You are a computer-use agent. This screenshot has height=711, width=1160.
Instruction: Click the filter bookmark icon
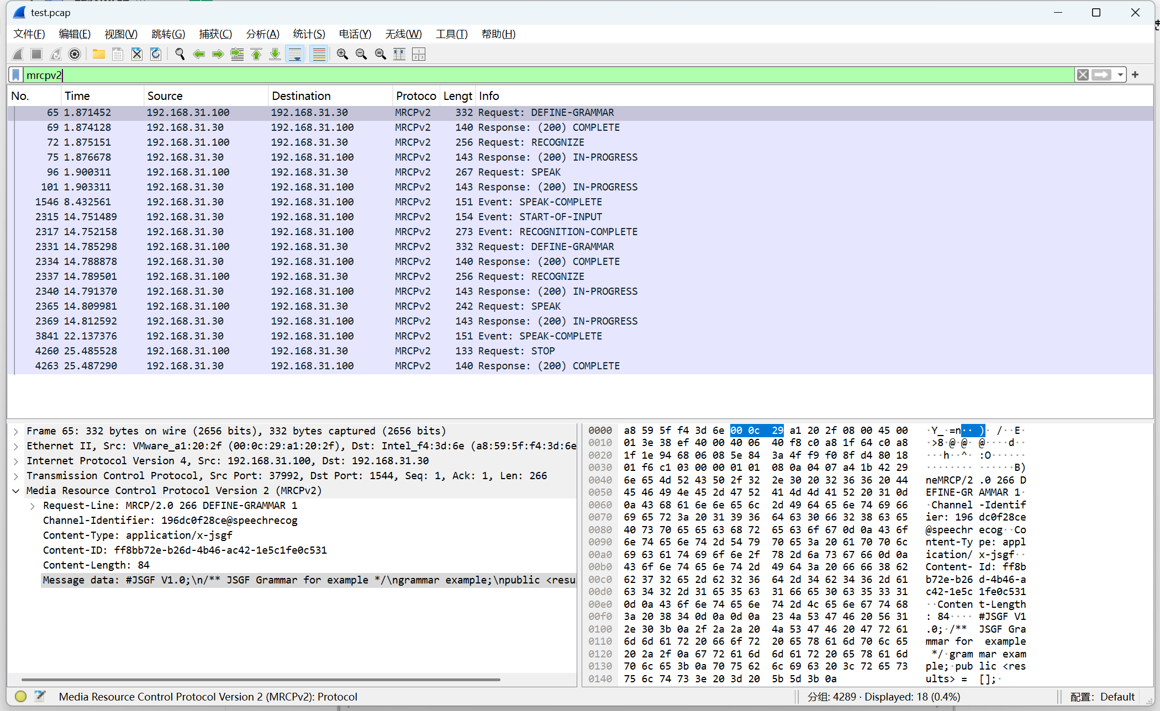point(16,75)
